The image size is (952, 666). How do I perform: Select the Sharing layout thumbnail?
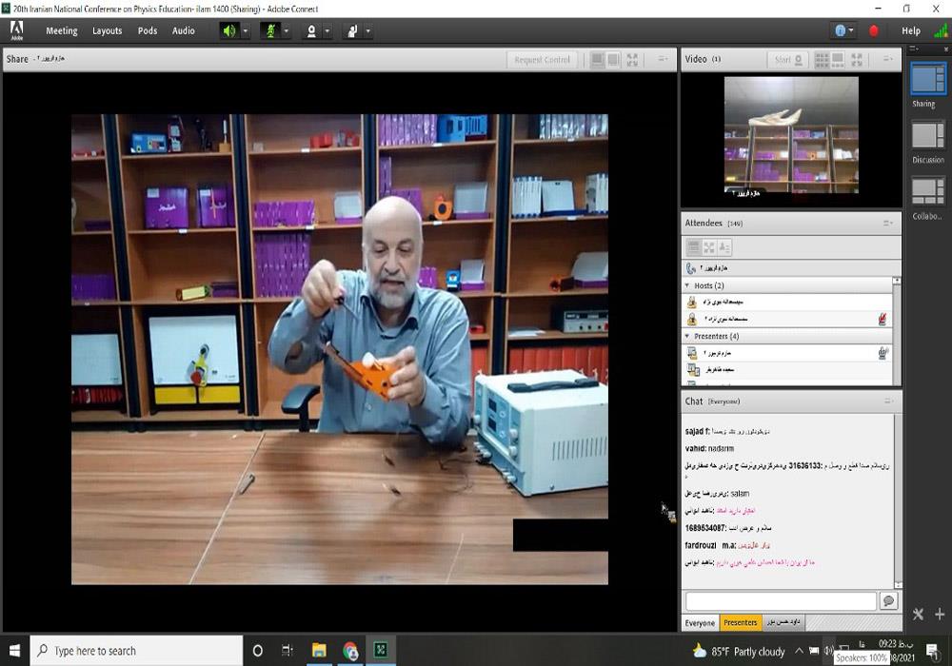[x=927, y=79]
